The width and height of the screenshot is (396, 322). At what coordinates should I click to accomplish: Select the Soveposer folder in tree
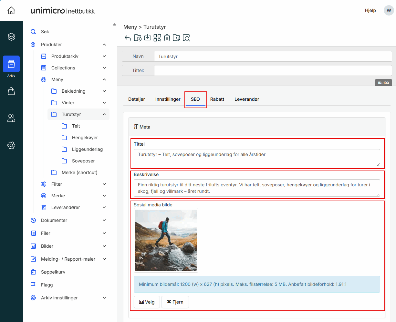(83, 161)
